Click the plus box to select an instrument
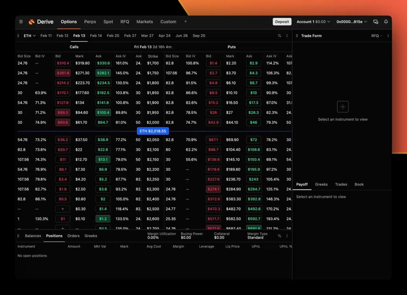Screen dimensions: 407x295 (343, 107)
